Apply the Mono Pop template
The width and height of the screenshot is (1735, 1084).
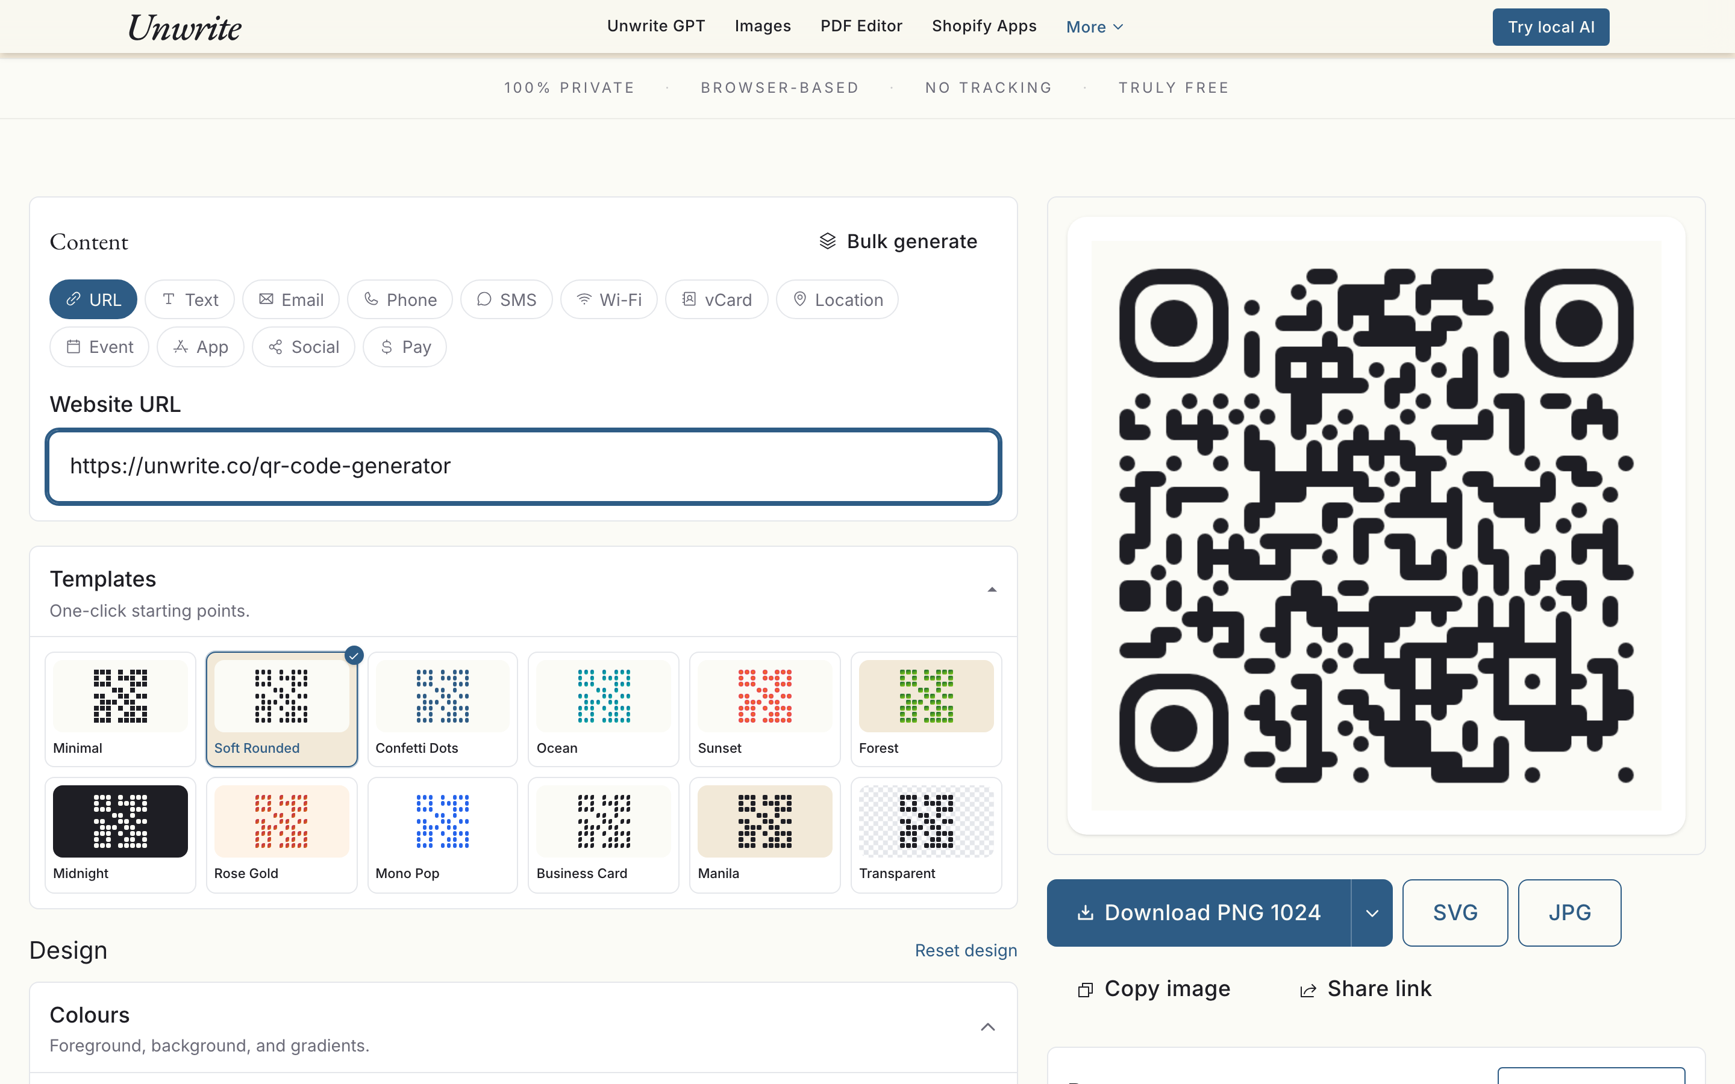coord(443,835)
